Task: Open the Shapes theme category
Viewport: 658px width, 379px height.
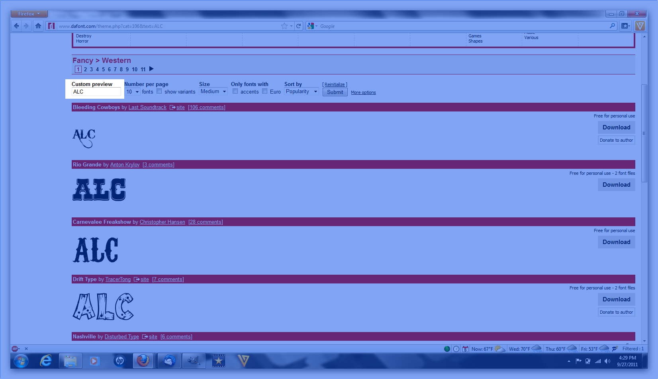Action: click(x=476, y=41)
